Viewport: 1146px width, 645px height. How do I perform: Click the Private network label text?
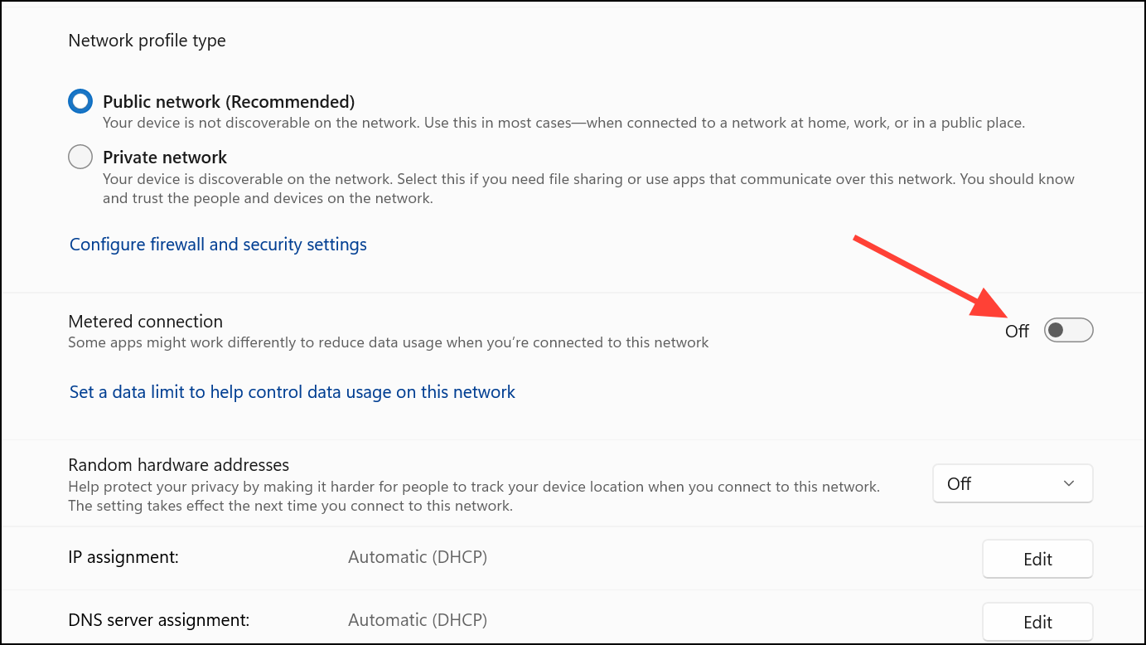coord(165,157)
